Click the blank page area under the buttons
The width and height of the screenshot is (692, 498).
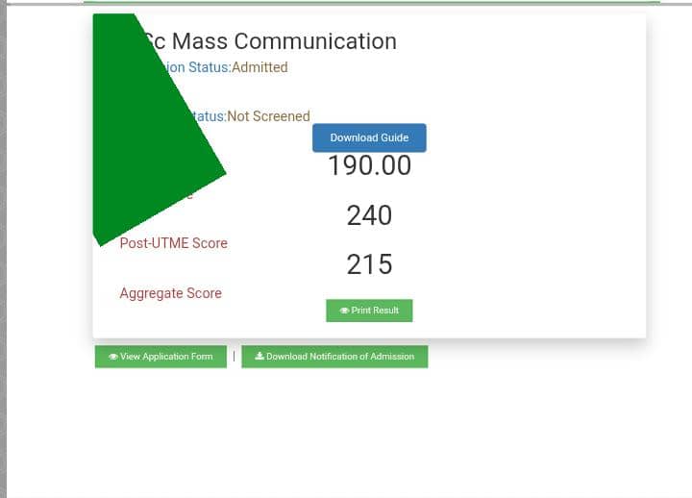point(346,433)
